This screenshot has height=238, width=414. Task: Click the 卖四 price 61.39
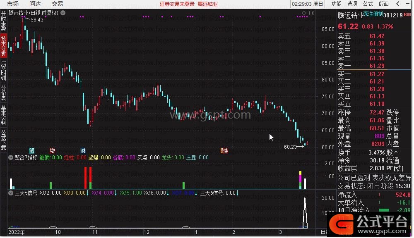point(377,43)
